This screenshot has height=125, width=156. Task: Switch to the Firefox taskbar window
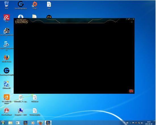(x=41, y=123)
